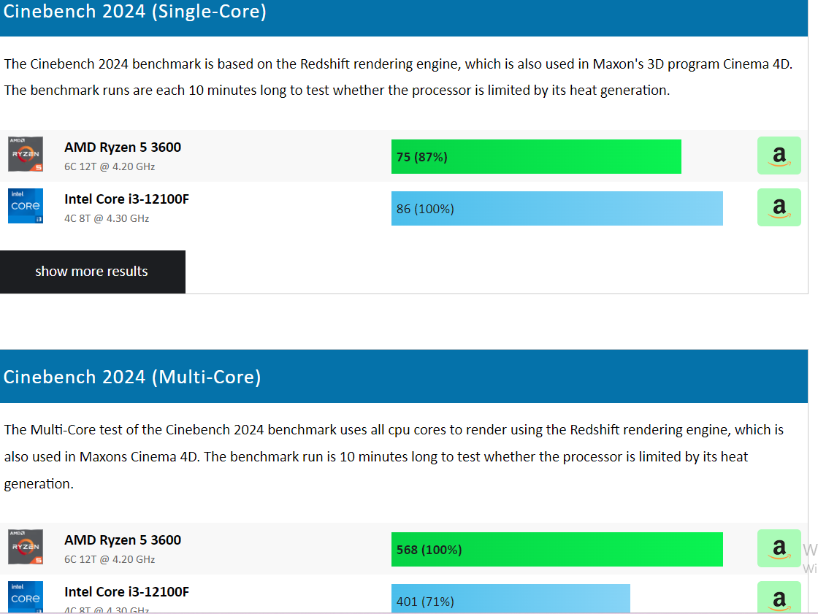Expand the list with show more results
The height and width of the screenshot is (614, 818).
92,272
